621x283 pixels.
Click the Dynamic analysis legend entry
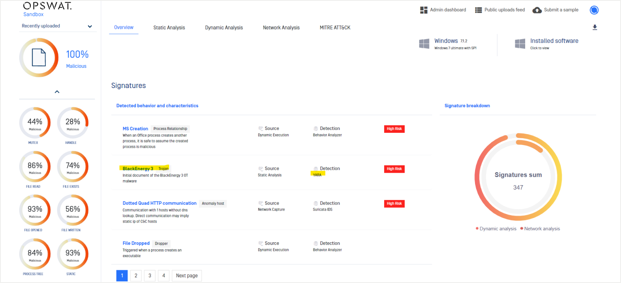496,229
